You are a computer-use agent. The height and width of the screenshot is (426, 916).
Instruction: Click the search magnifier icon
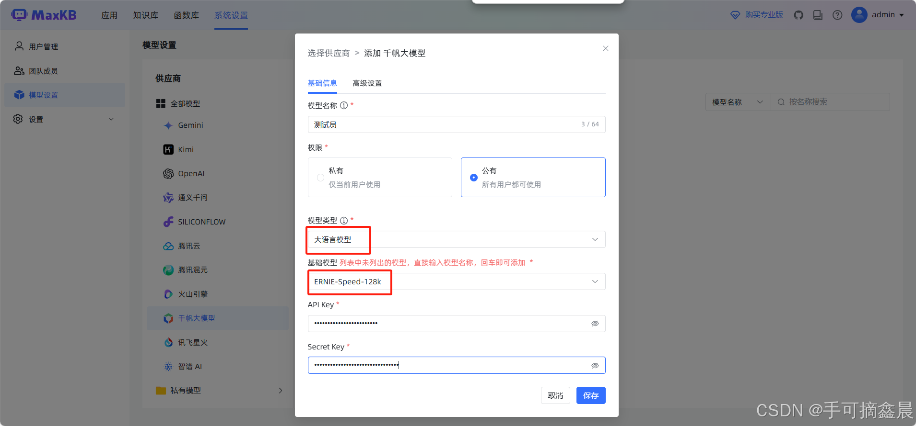click(x=781, y=102)
